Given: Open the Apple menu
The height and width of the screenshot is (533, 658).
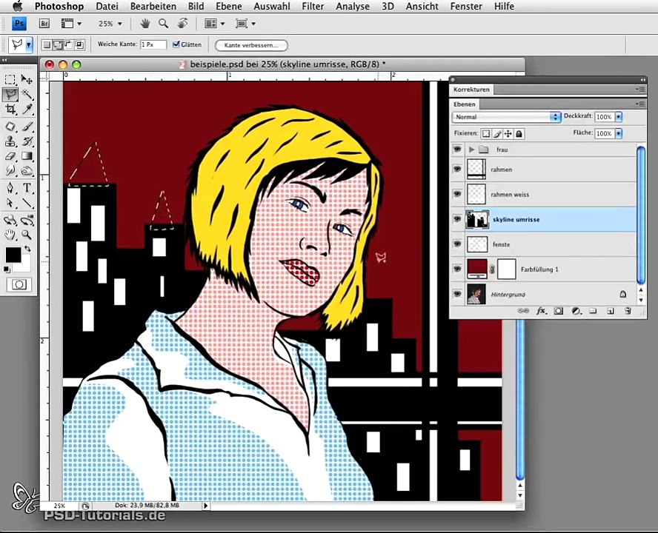Looking at the screenshot, I should (x=18, y=6).
